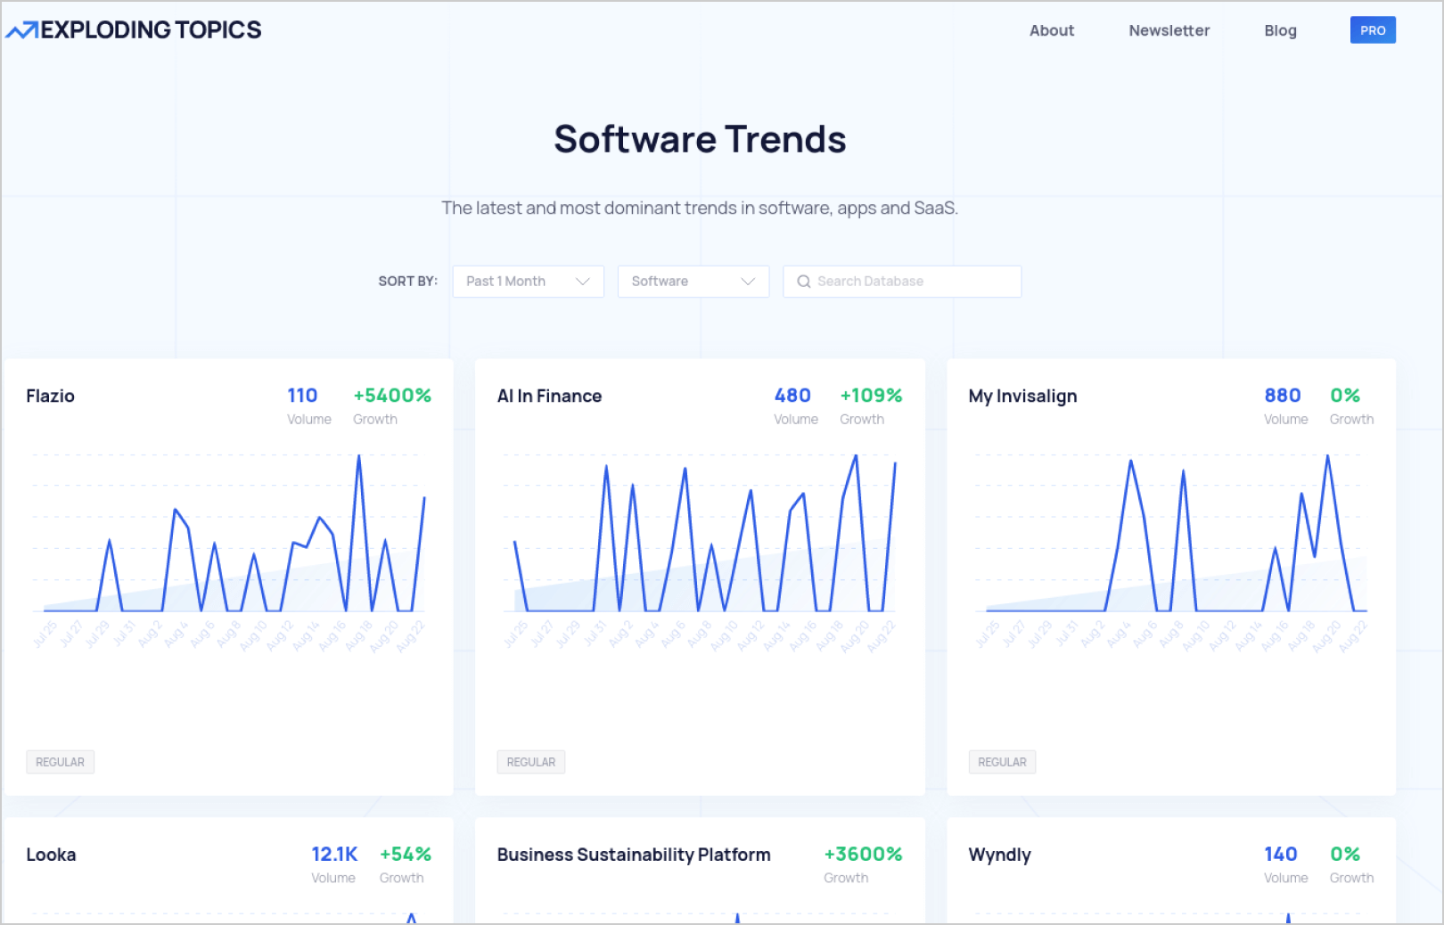The width and height of the screenshot is (1444, 925).
Task: Expand the Software category dropdown
Action: point(693,282)
